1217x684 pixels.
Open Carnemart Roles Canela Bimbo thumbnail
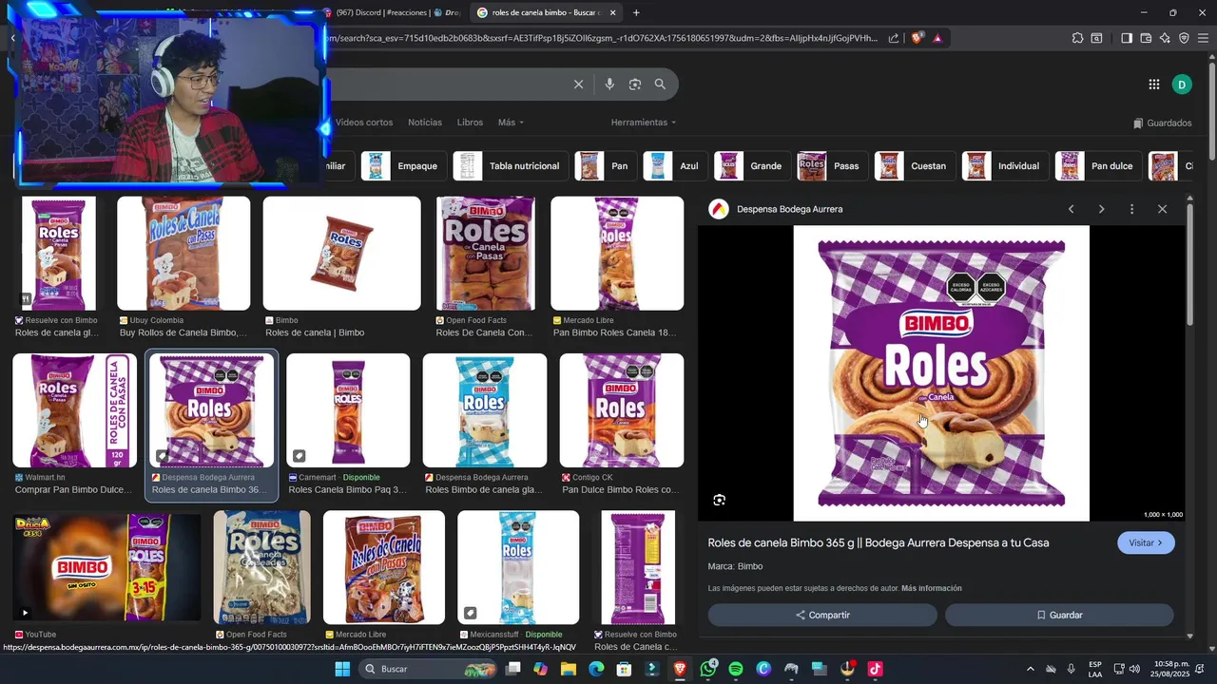click(x=348, y=410)
